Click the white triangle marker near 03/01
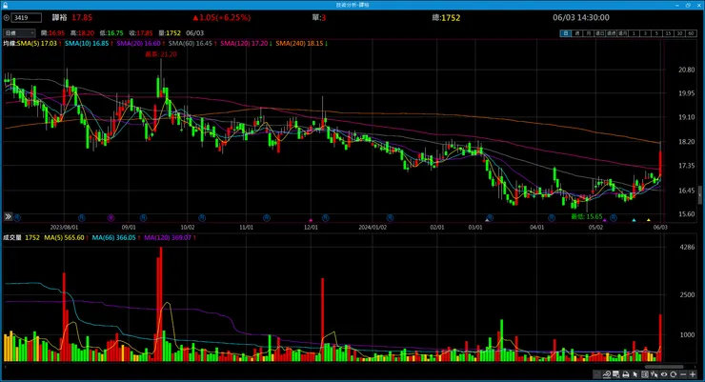The image size is (705, 382). coord(487,220)
